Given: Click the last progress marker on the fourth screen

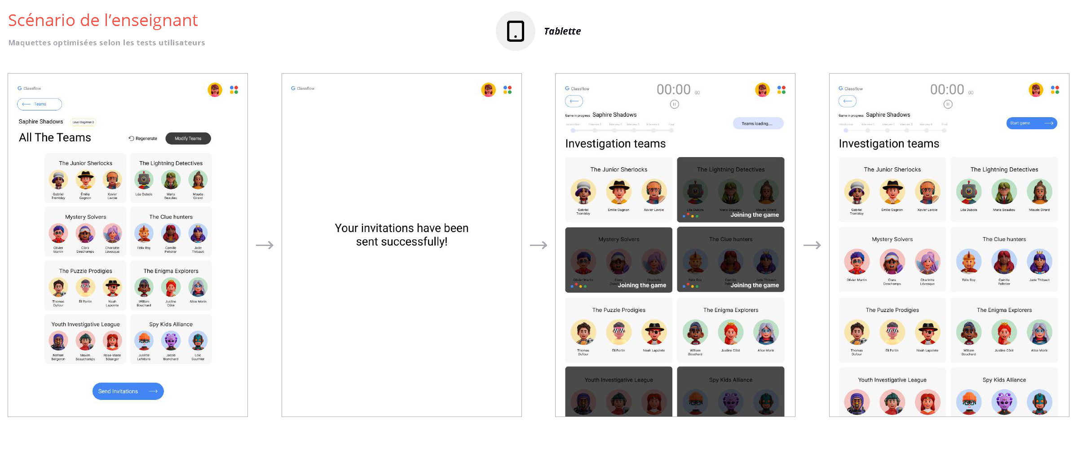Looking at the screenshot, I should (x=945, y=131).
